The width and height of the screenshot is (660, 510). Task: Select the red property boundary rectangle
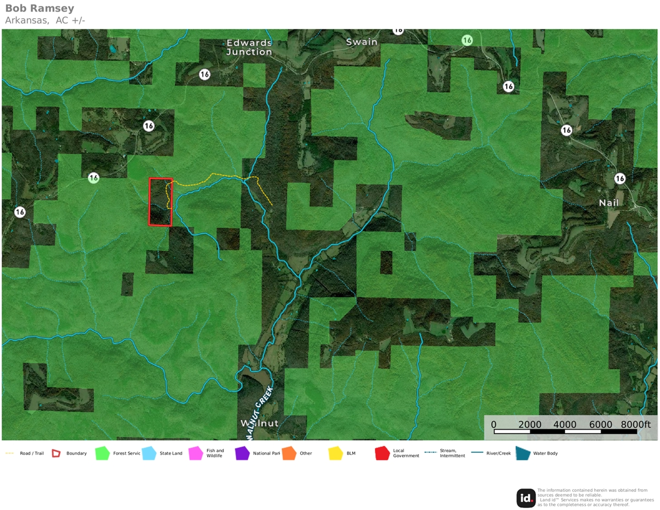(x=161, y=201)
